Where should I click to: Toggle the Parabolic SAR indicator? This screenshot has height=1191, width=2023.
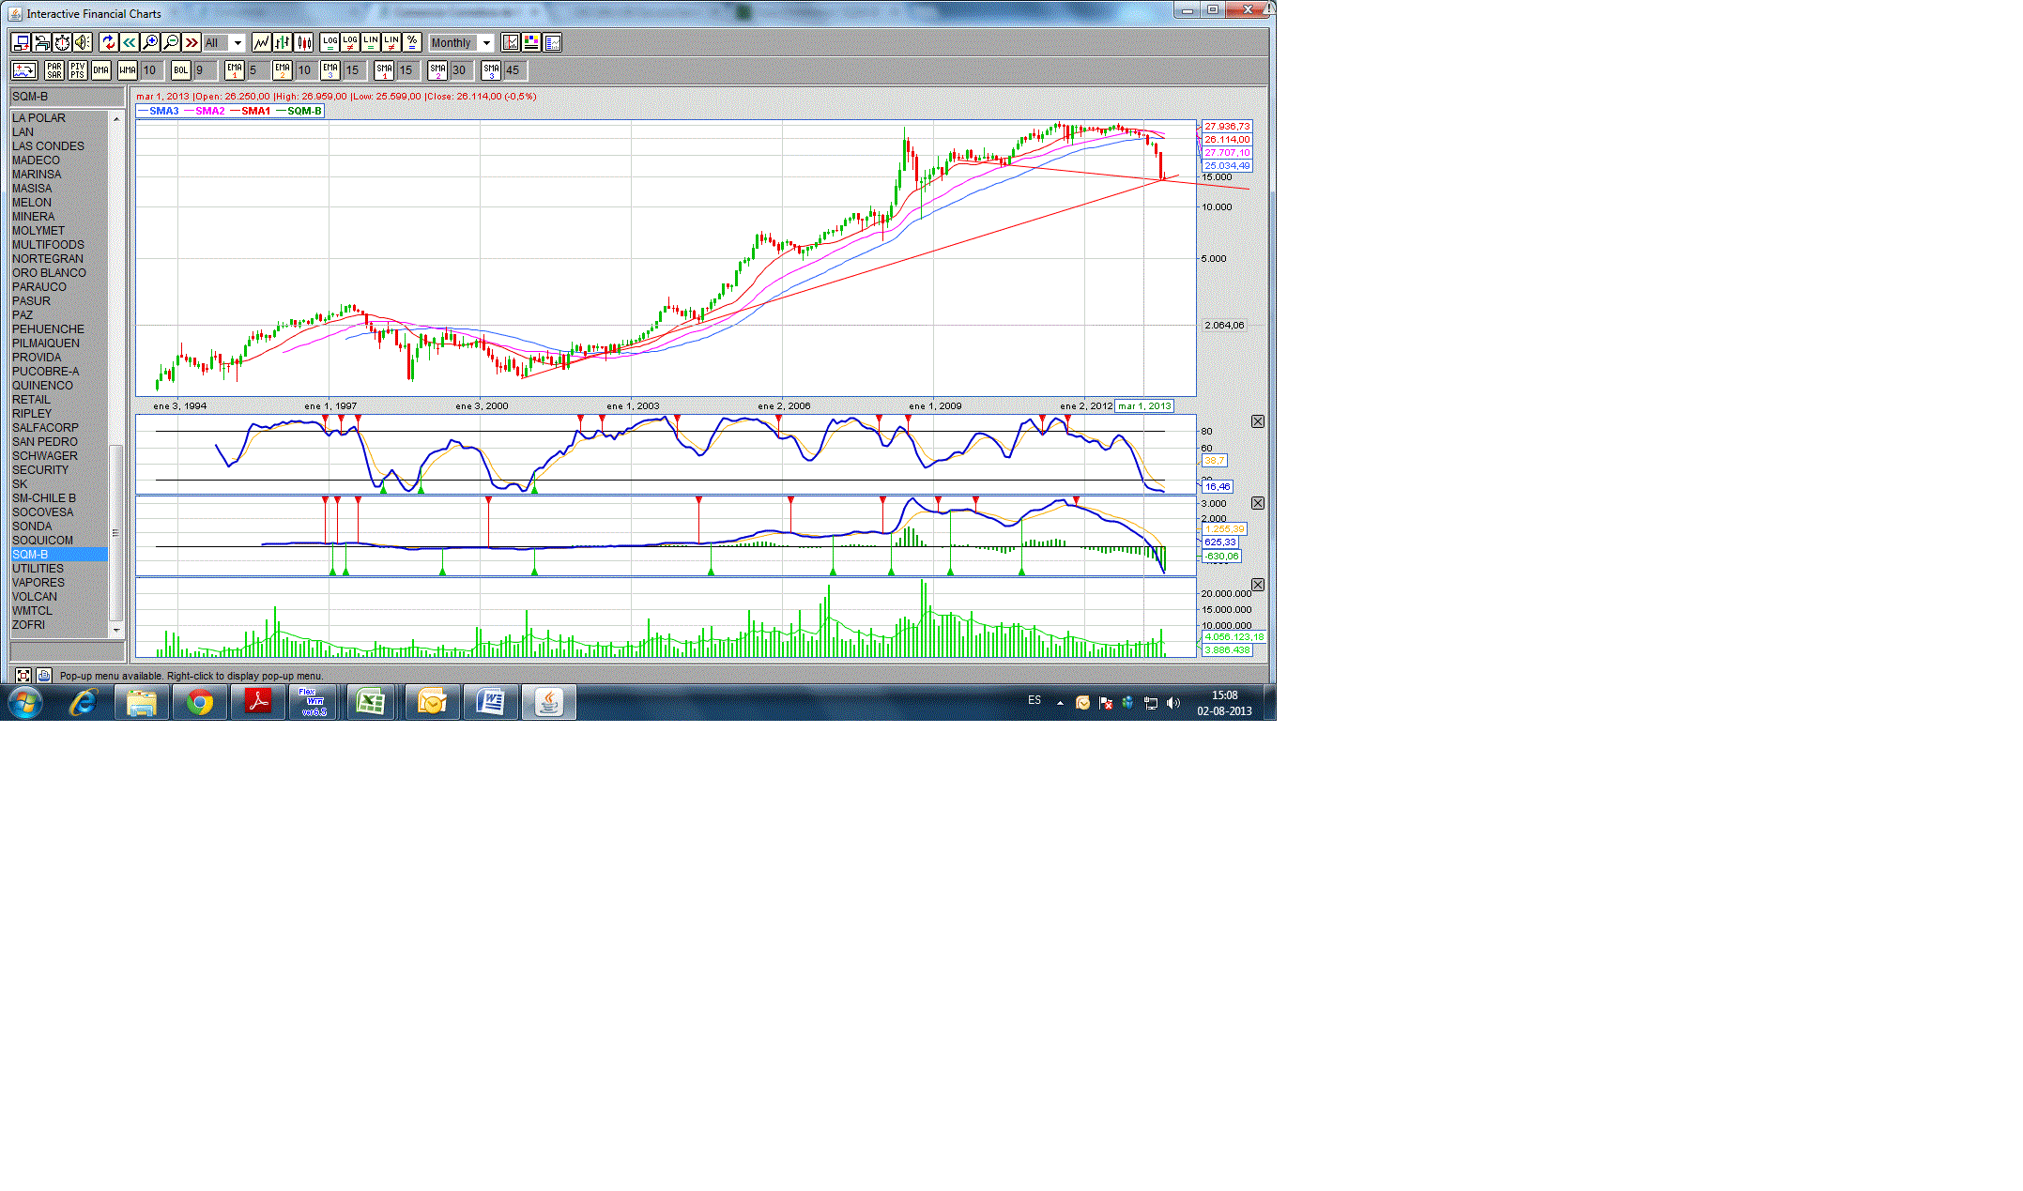click(x=54, y=70)
